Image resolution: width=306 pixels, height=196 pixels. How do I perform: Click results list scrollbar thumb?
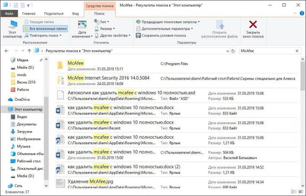tap(302, 76)
